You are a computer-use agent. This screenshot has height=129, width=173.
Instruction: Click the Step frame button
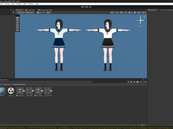90,7
